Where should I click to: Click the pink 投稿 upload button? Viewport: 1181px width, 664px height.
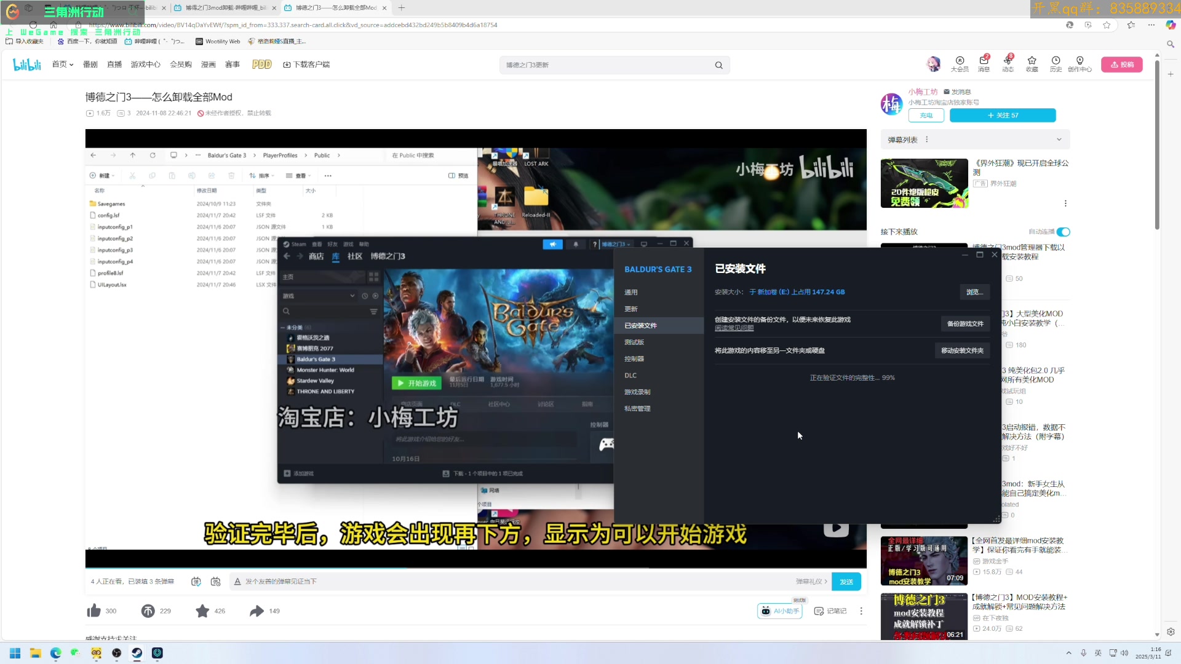click(x=1122, y=65)
